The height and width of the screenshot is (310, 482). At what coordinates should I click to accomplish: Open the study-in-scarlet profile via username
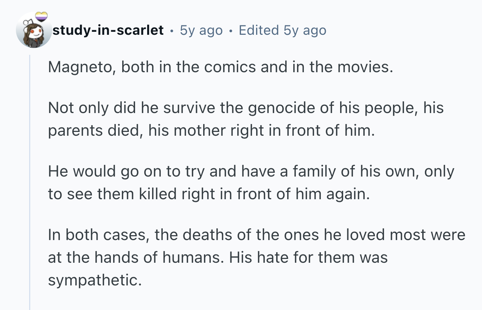[108, 30]
